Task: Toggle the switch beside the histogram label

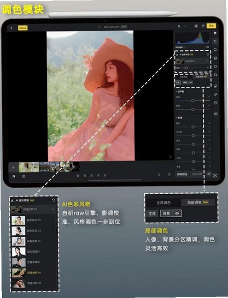Action: pyautogui.click(x=207, y=47)
